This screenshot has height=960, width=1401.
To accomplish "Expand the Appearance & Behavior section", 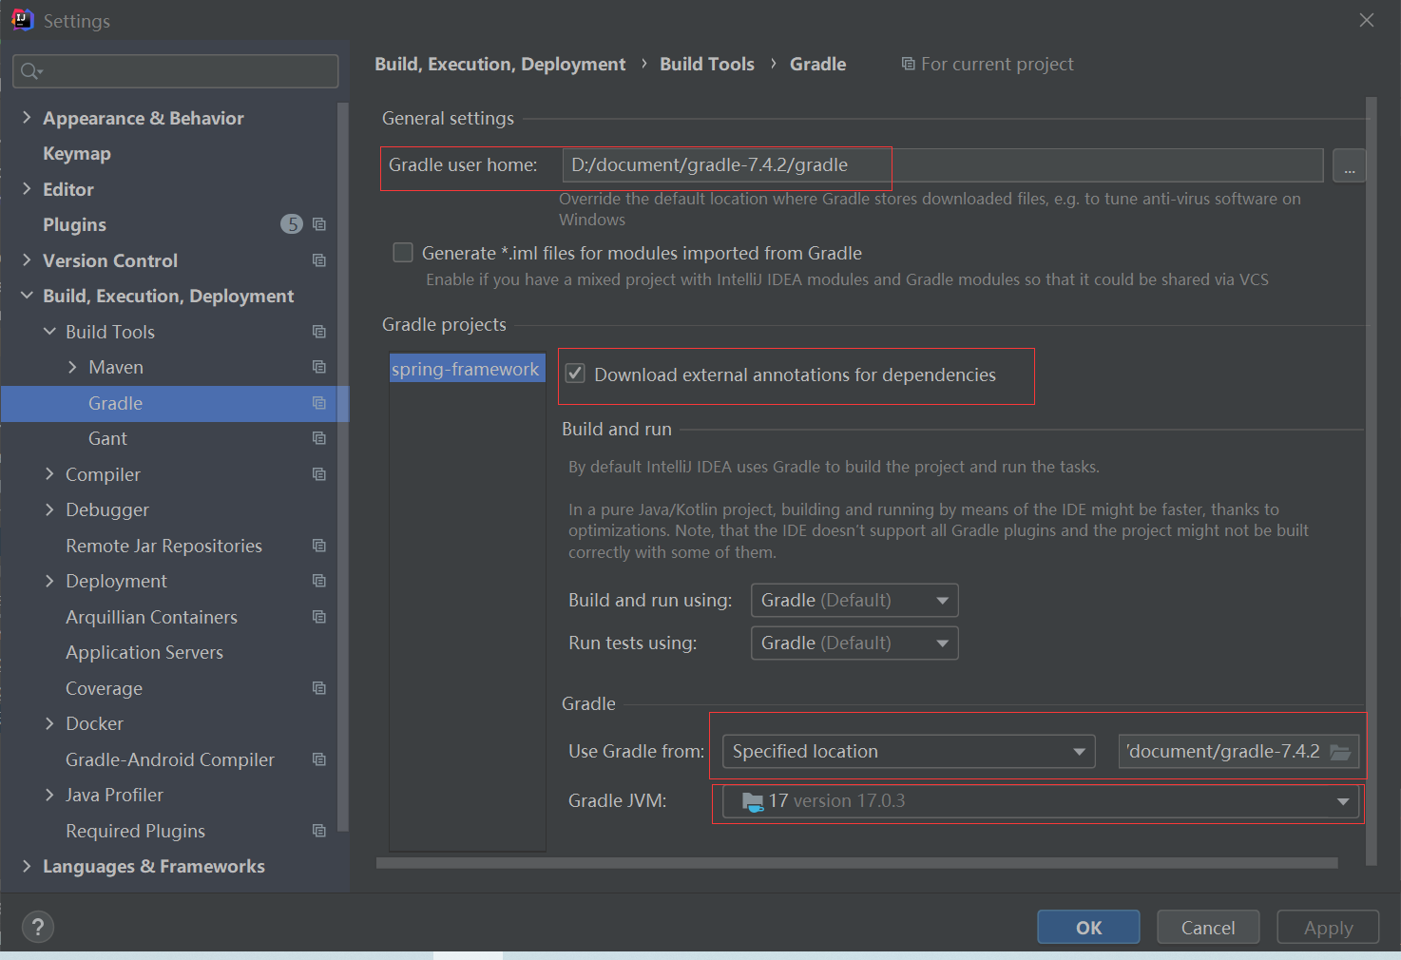I will click(27, 118).
